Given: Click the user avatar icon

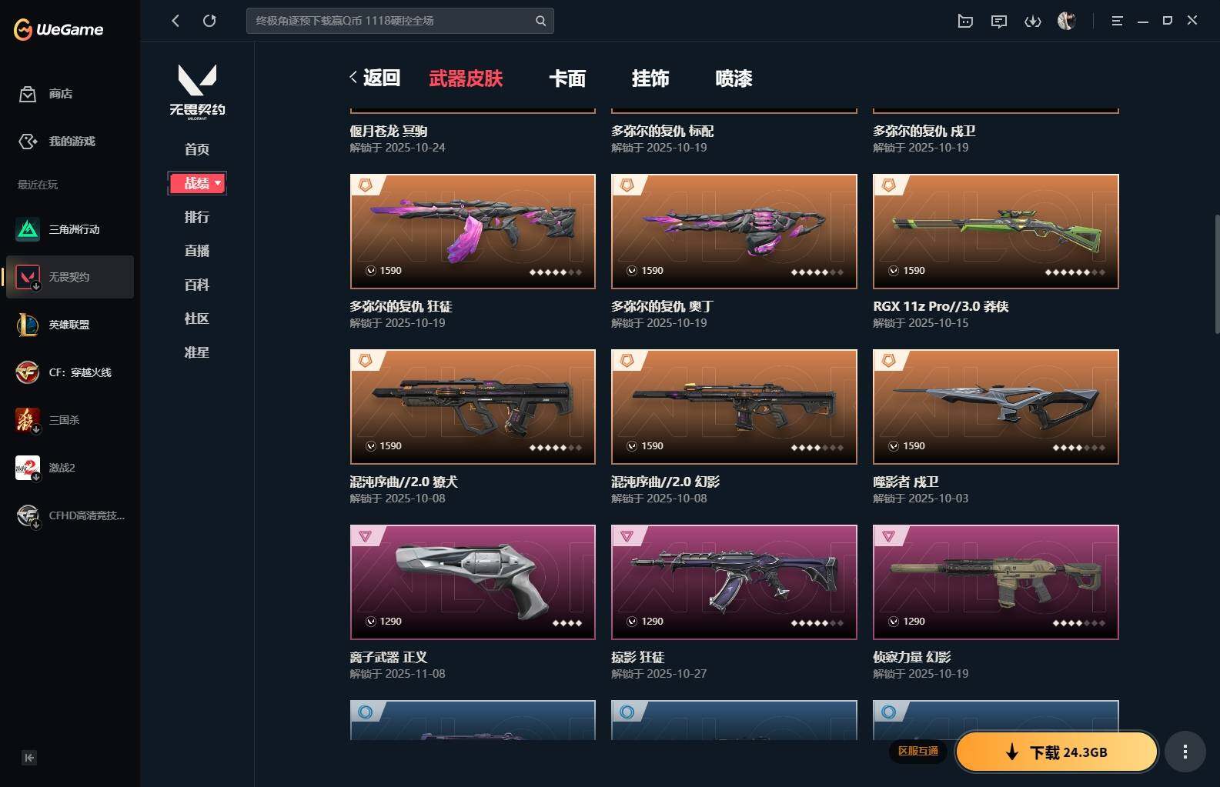Looking at the screenshot, I should click(x=1066, y=21).
